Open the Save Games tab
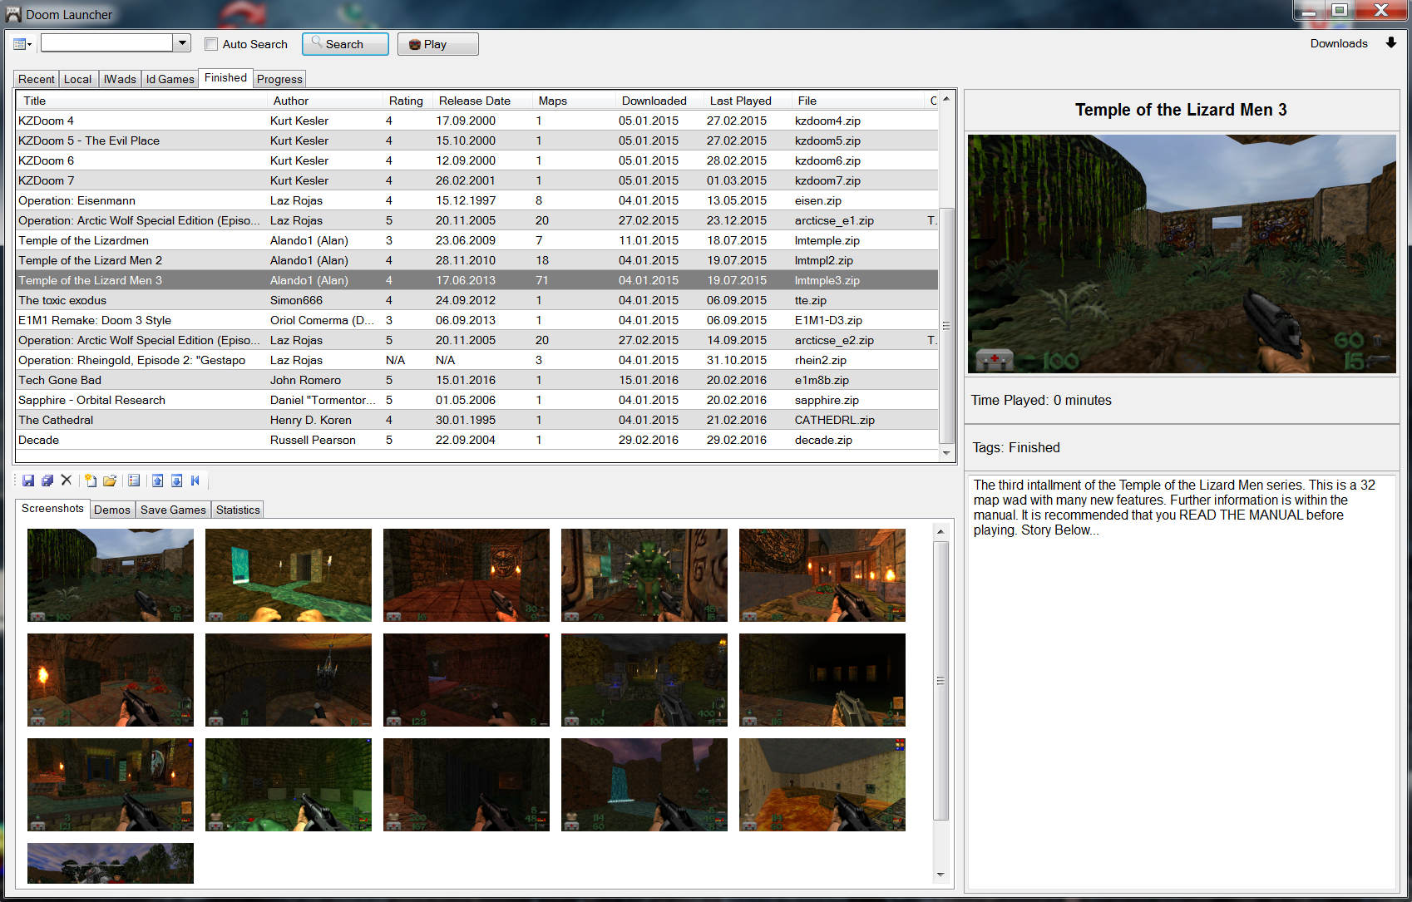1412x902 pixels. pyautogui.click(x=173, y=510)
